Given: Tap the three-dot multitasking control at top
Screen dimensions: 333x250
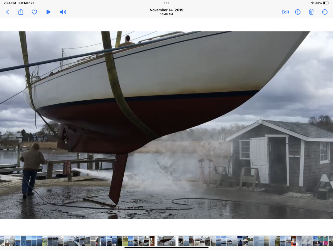Looking at the screenshot, I should coord(166,3).
